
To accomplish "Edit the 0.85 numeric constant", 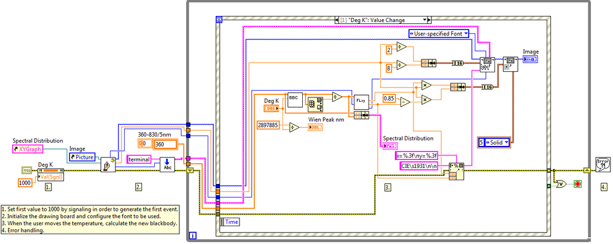I will (x=390, y=98).
